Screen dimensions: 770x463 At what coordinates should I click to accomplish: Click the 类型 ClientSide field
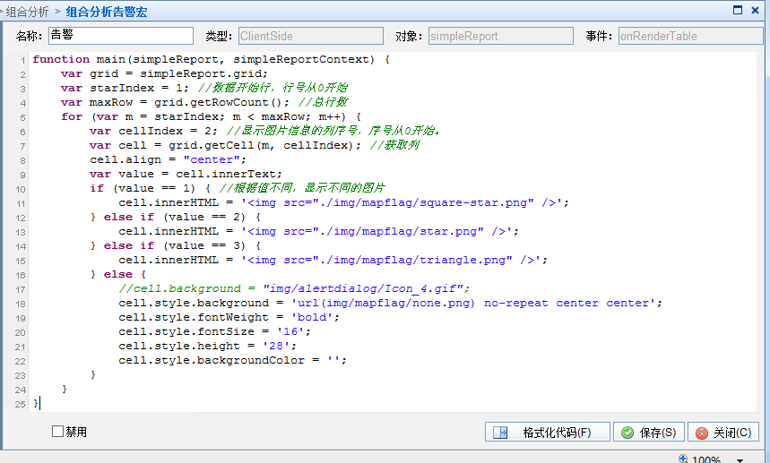pyautogui.click(x=311, y=36)
